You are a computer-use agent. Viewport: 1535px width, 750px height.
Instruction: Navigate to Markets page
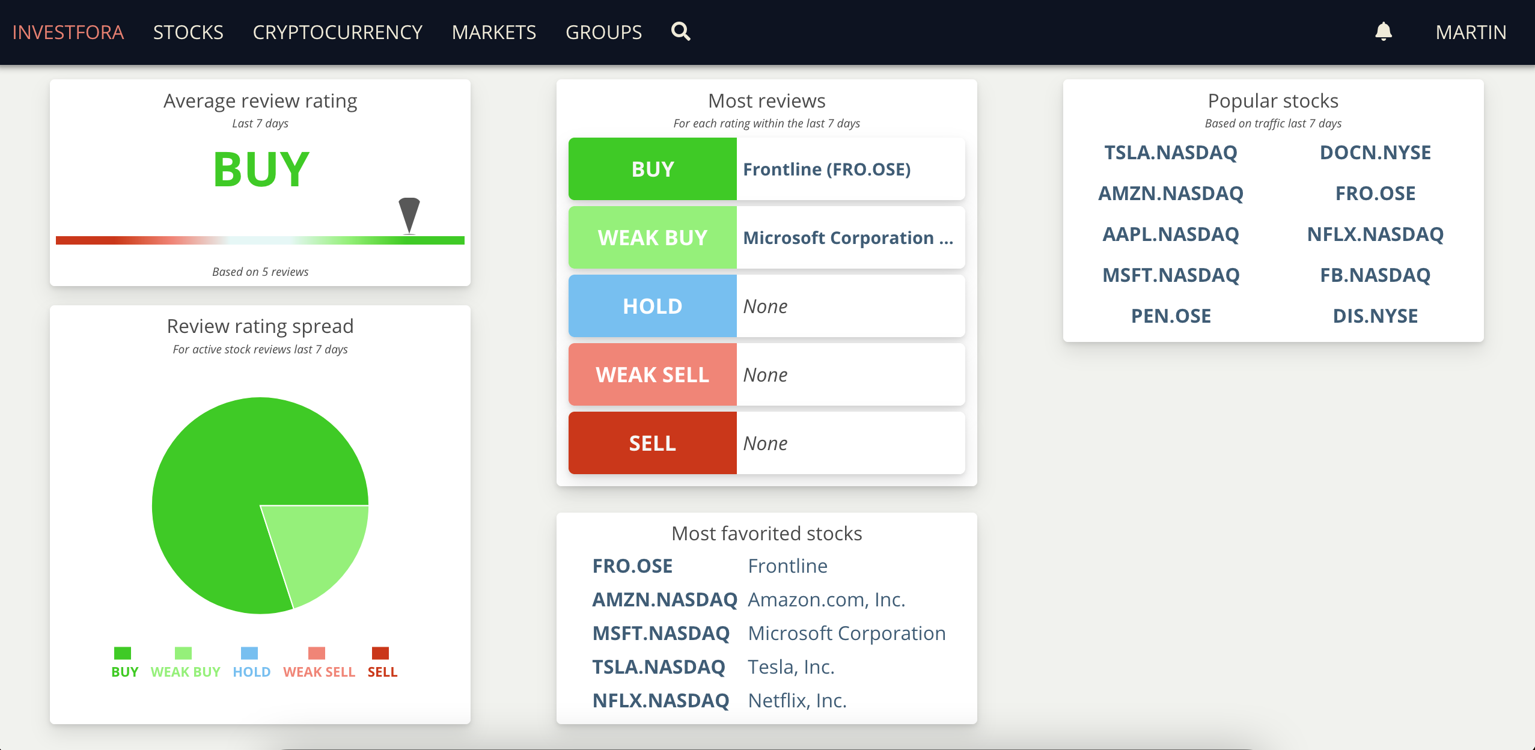[x=493, y=32]
